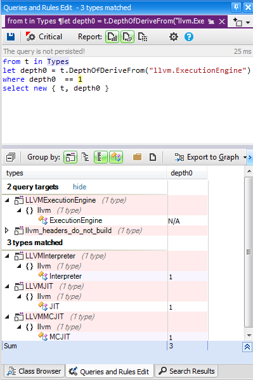Toggle Group by assembly
Viewport: 253px width, 380px height.
click(x=70, y=157)
